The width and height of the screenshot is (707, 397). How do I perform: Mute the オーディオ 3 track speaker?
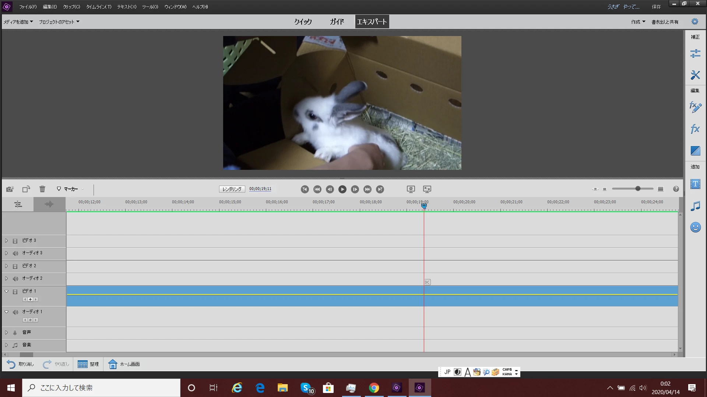click(15, 253)
